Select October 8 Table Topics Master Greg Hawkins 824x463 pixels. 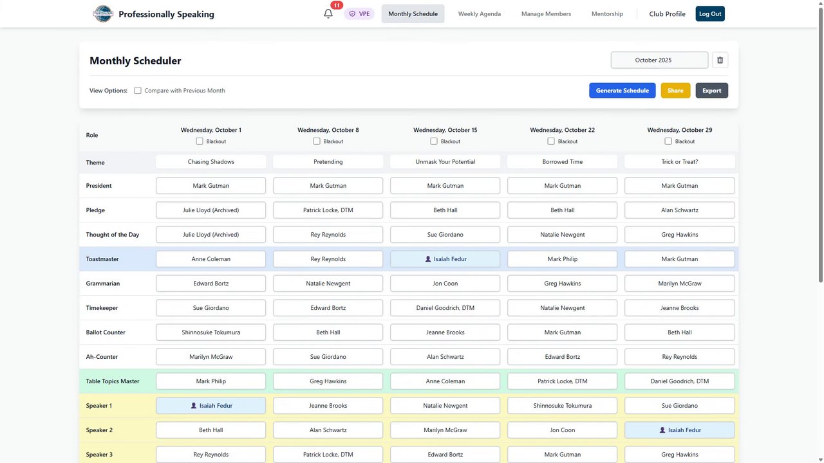point(328,381)
